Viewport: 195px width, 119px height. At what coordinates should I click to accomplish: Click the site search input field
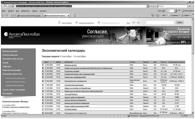(160, 22)
